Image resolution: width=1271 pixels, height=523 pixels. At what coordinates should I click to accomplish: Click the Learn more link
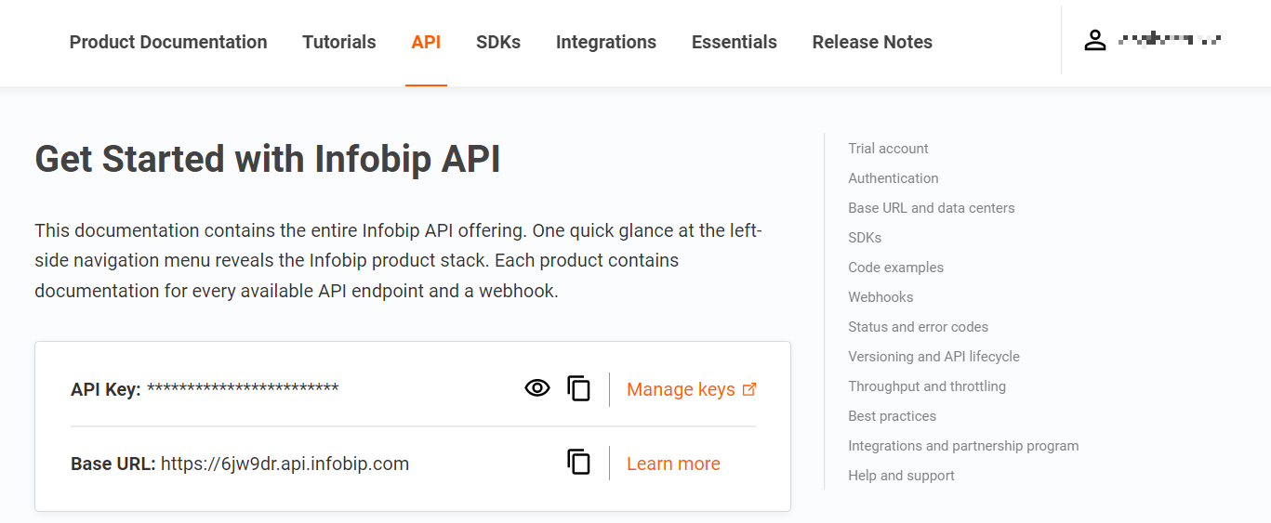click(673, 464)
